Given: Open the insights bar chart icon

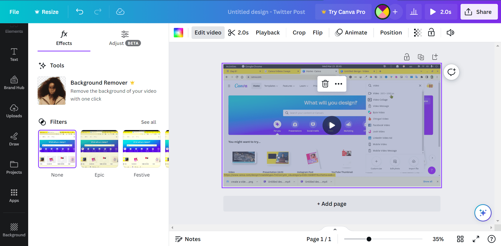Looking at the screenshot, I should tap(414, 12).
